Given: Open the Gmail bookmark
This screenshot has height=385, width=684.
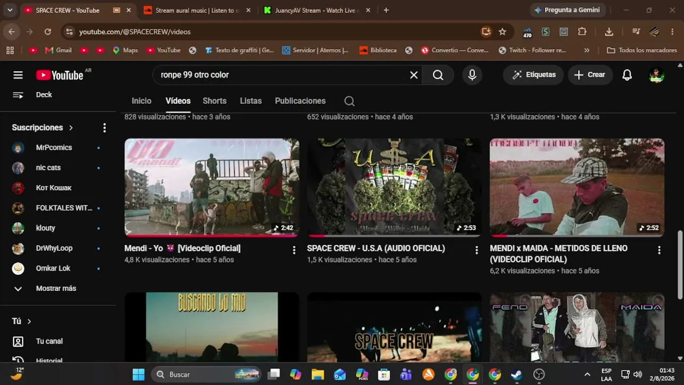Looking at the screenshot, I should [x=58, y=50].
